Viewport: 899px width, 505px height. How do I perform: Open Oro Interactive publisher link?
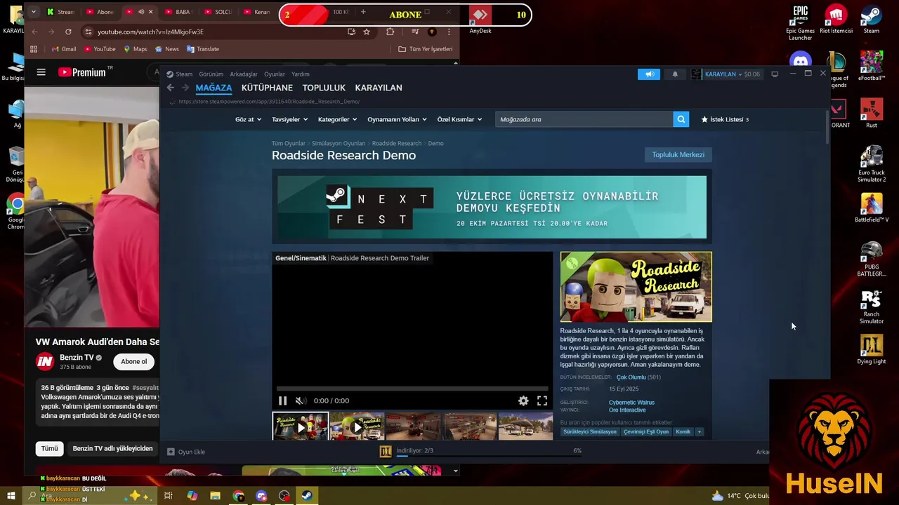pos(627,410)
